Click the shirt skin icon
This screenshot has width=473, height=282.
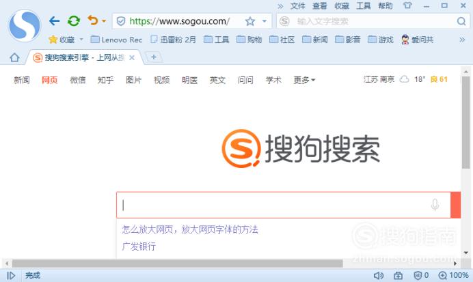[x=407, y=5]
